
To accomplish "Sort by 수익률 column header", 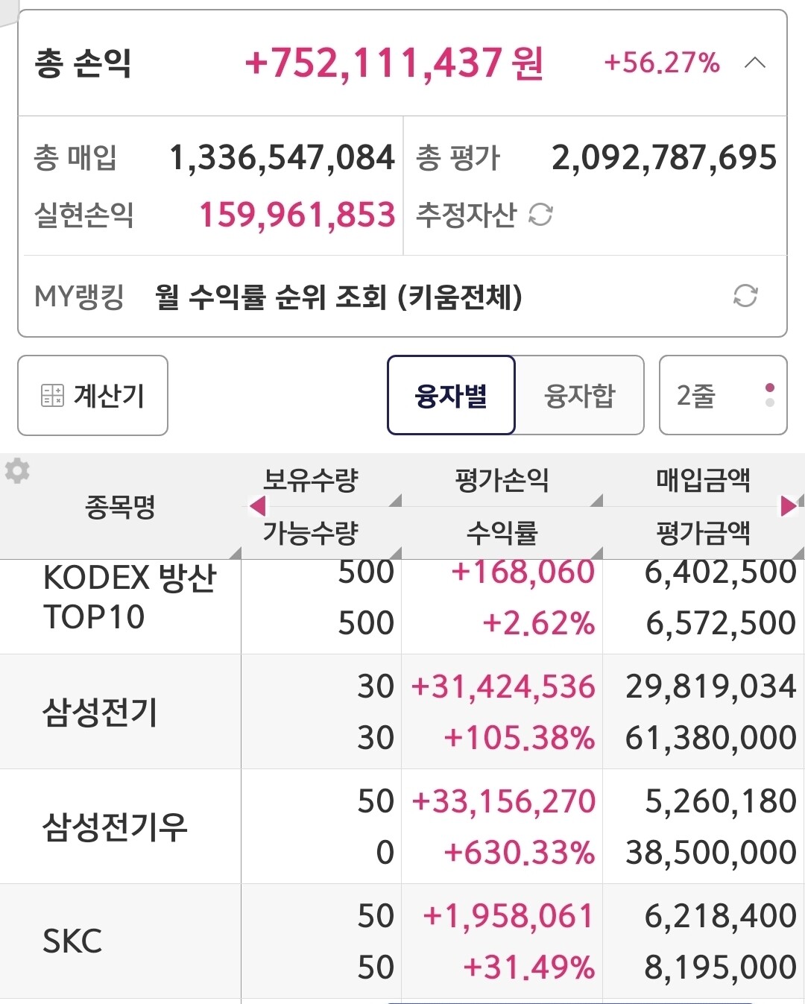I will (502, 533).
